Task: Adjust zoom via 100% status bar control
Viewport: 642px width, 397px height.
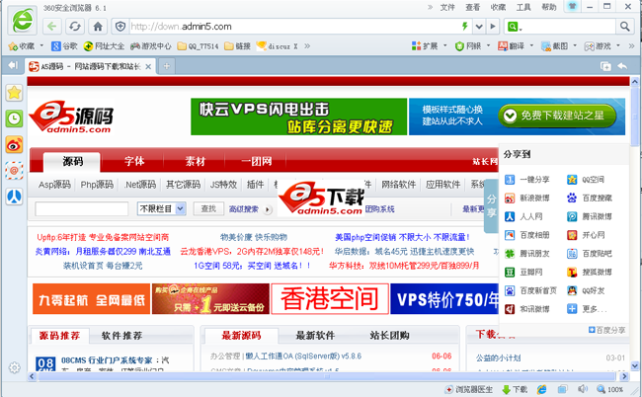Action: pyautogui.click(x=610, y=389)
